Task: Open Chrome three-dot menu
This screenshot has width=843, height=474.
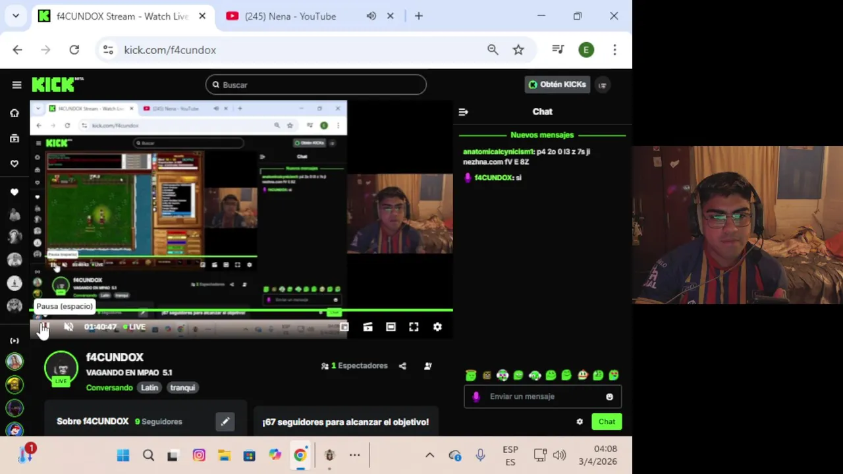Action: (614, 50)
